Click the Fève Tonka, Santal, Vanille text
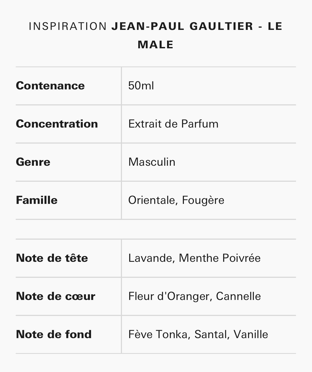The image size is (312, 372). click(x=198, y=334)
